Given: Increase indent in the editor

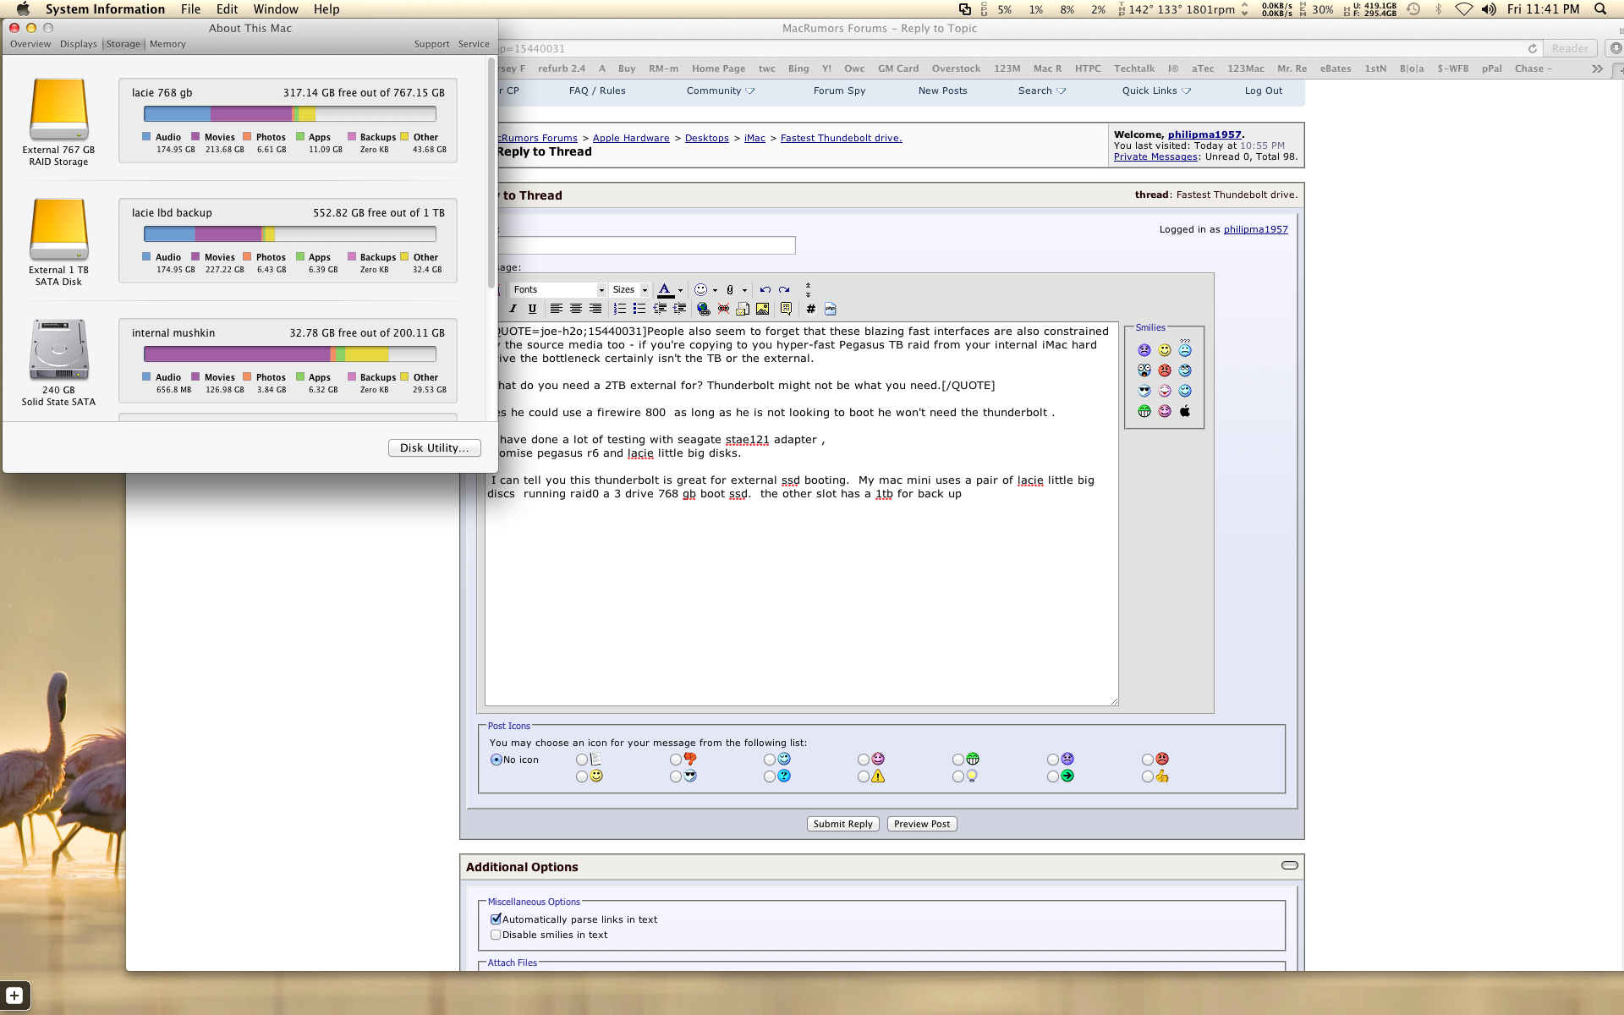Looking at the screenshot, I should pos(679,309).
